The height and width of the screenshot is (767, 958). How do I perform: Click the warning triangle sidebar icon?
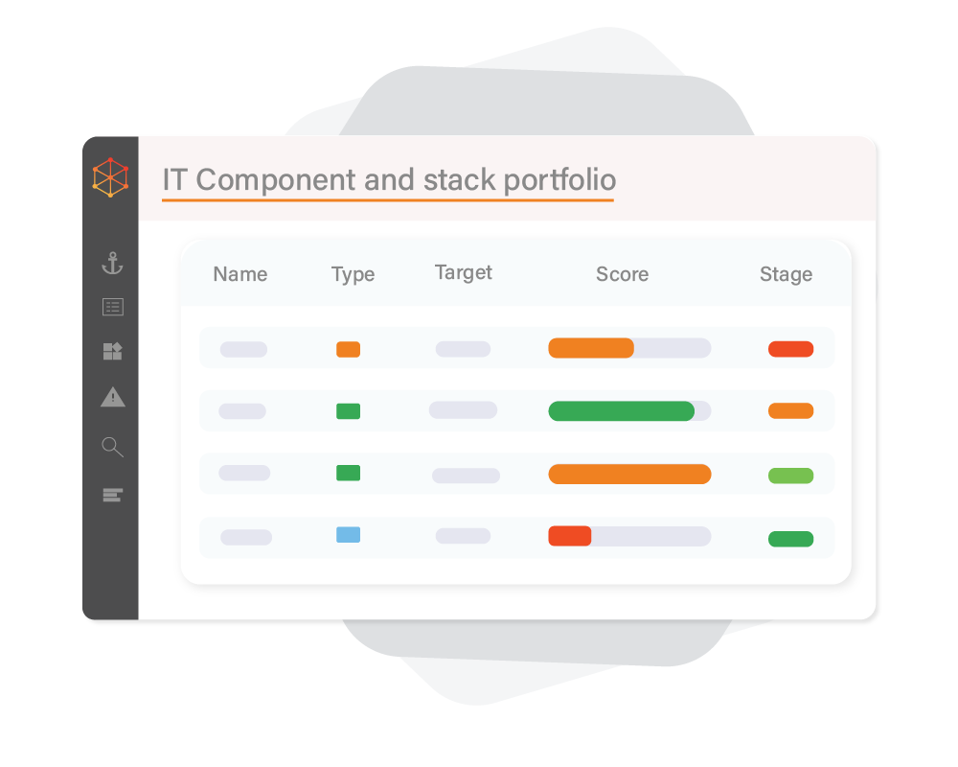coord(113,396)
